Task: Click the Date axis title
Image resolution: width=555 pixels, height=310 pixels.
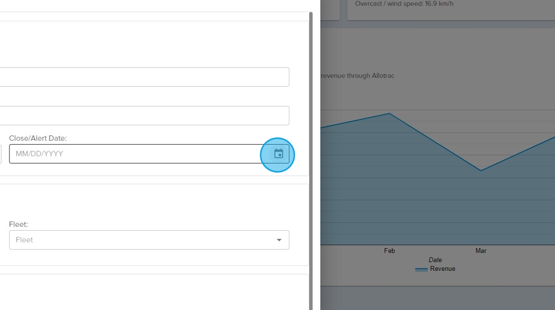Action: click(x=435, y=260)
